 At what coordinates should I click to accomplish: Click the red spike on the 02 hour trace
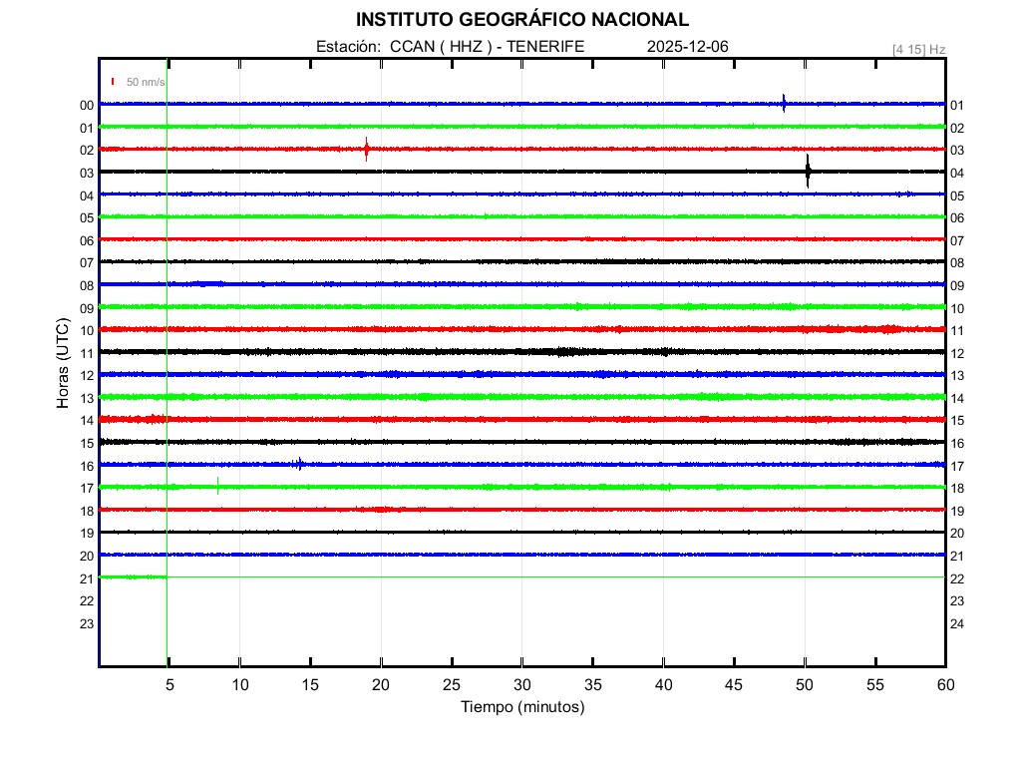click(x=367, y=150)
